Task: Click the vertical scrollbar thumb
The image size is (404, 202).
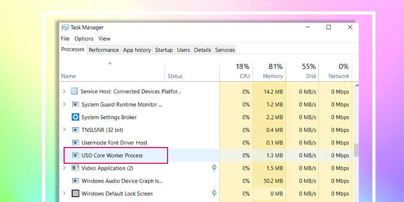Action: (357, 150)
